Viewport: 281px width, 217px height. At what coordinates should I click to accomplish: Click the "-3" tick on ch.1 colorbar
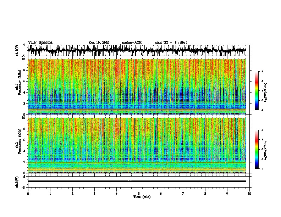[261, 72]
